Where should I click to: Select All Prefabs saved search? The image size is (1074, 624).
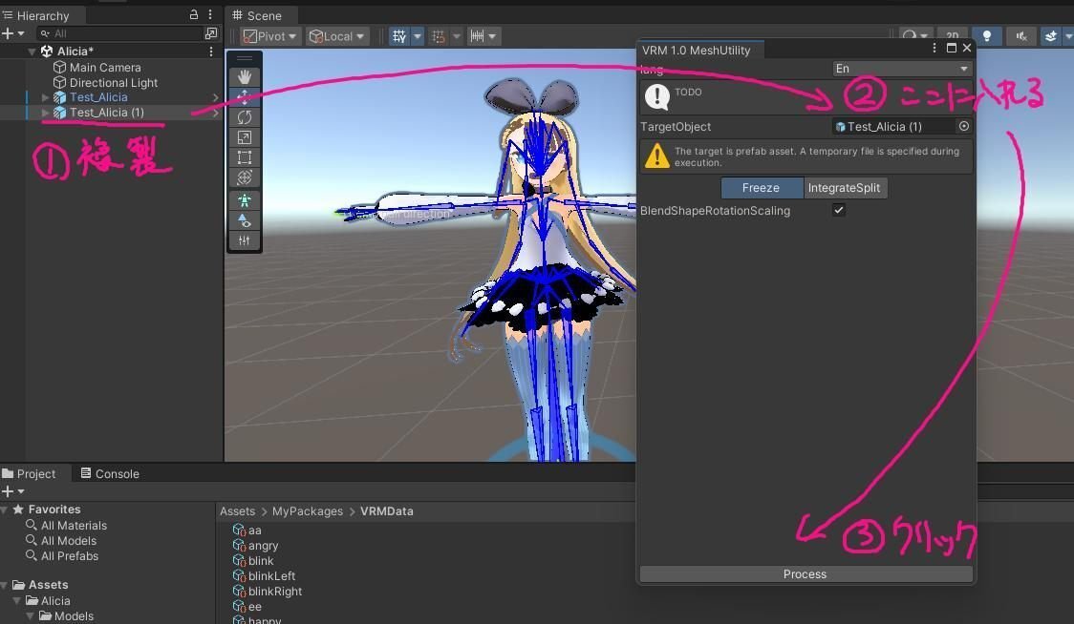[62, 555]
